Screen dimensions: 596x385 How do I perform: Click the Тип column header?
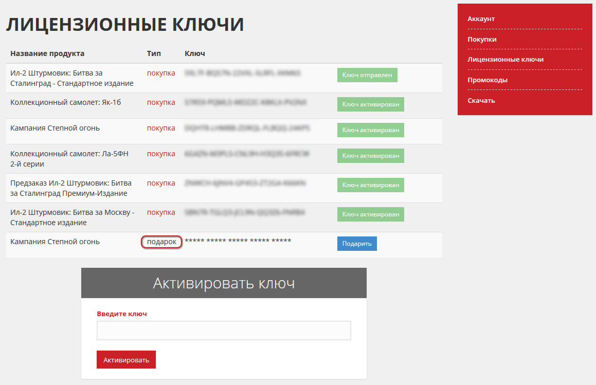pos(154,53)
